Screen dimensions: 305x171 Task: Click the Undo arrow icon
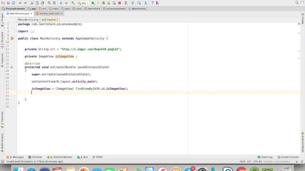(20, 3)
